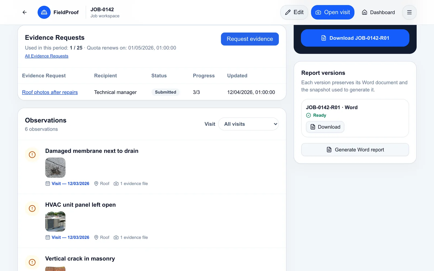Click the Updated column header
Image resolution: width=434 pixels, height=271 pixels.
click(237, 76)
